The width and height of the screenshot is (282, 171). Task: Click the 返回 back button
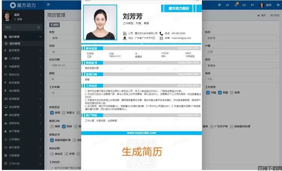(55, 25)
